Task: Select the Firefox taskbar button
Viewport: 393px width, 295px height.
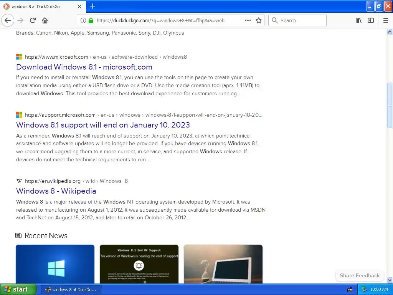Action: [x=71, y=290]
